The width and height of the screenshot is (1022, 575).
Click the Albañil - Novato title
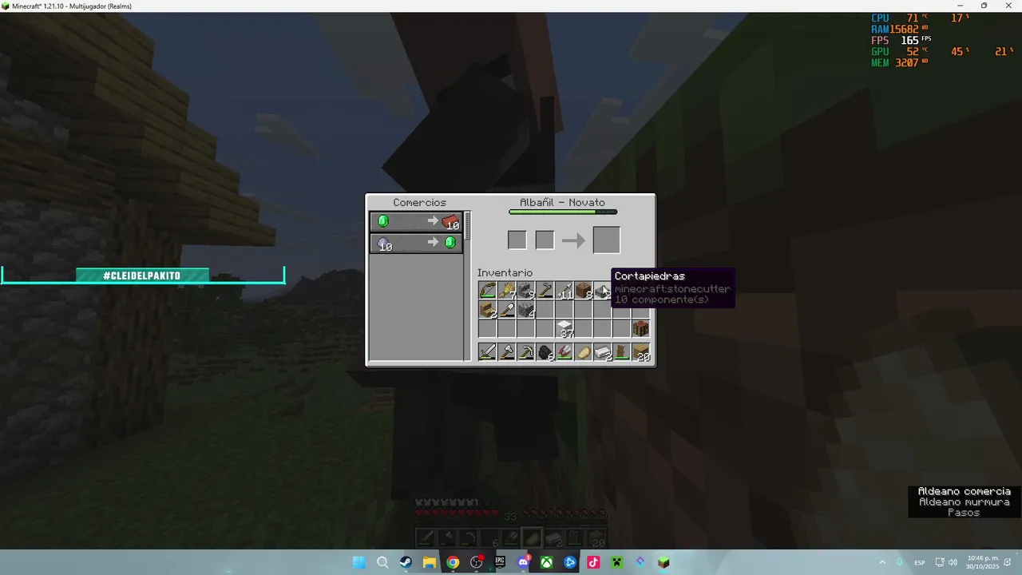click(562, 203)
